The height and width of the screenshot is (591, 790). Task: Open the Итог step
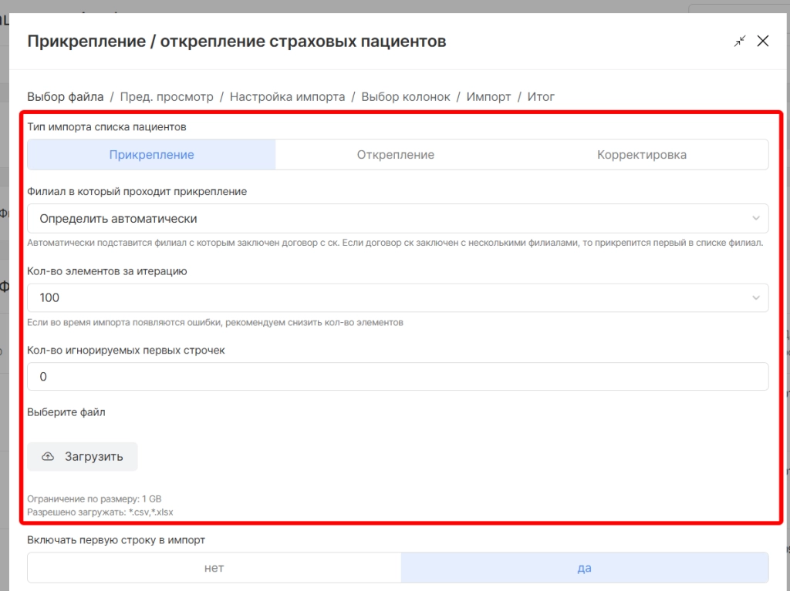click(541, 97)
